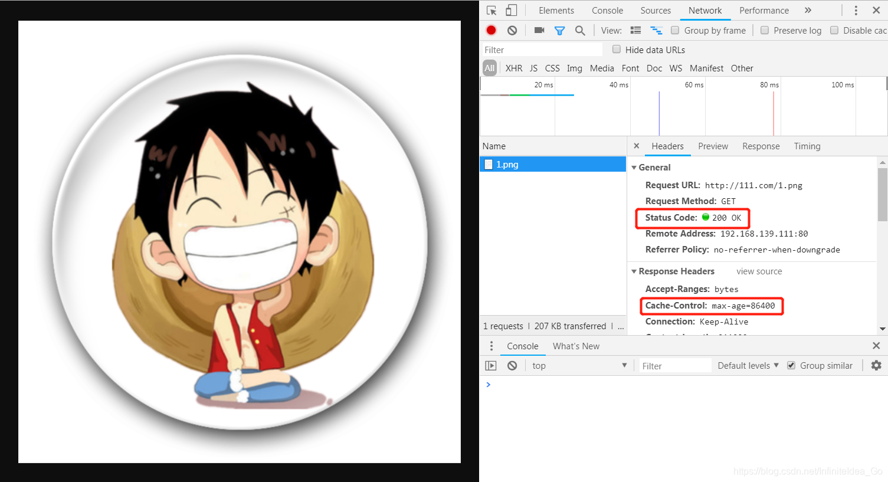Open DevTools customize three-dot menu
Image resolution: width=888 pixels, height=482 pixels.
[856, 11]
